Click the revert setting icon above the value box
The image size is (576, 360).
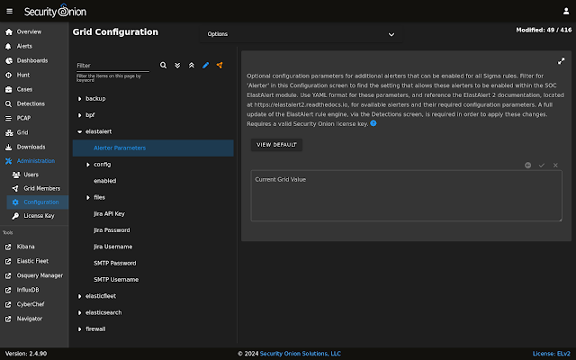click(x=528, y=166)
